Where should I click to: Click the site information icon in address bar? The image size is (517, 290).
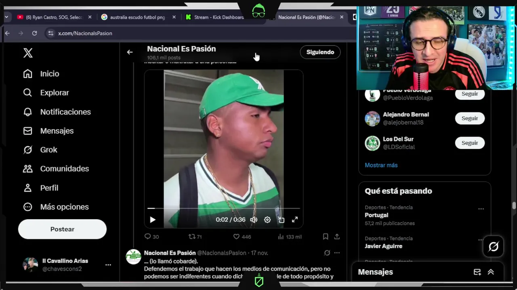[x=50, y=33]
